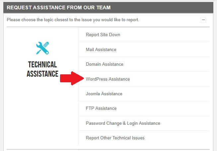The width and height of the screenshot is (217, 151).
Task: Select Mail Assistance from the list
Action: (144, 49)
